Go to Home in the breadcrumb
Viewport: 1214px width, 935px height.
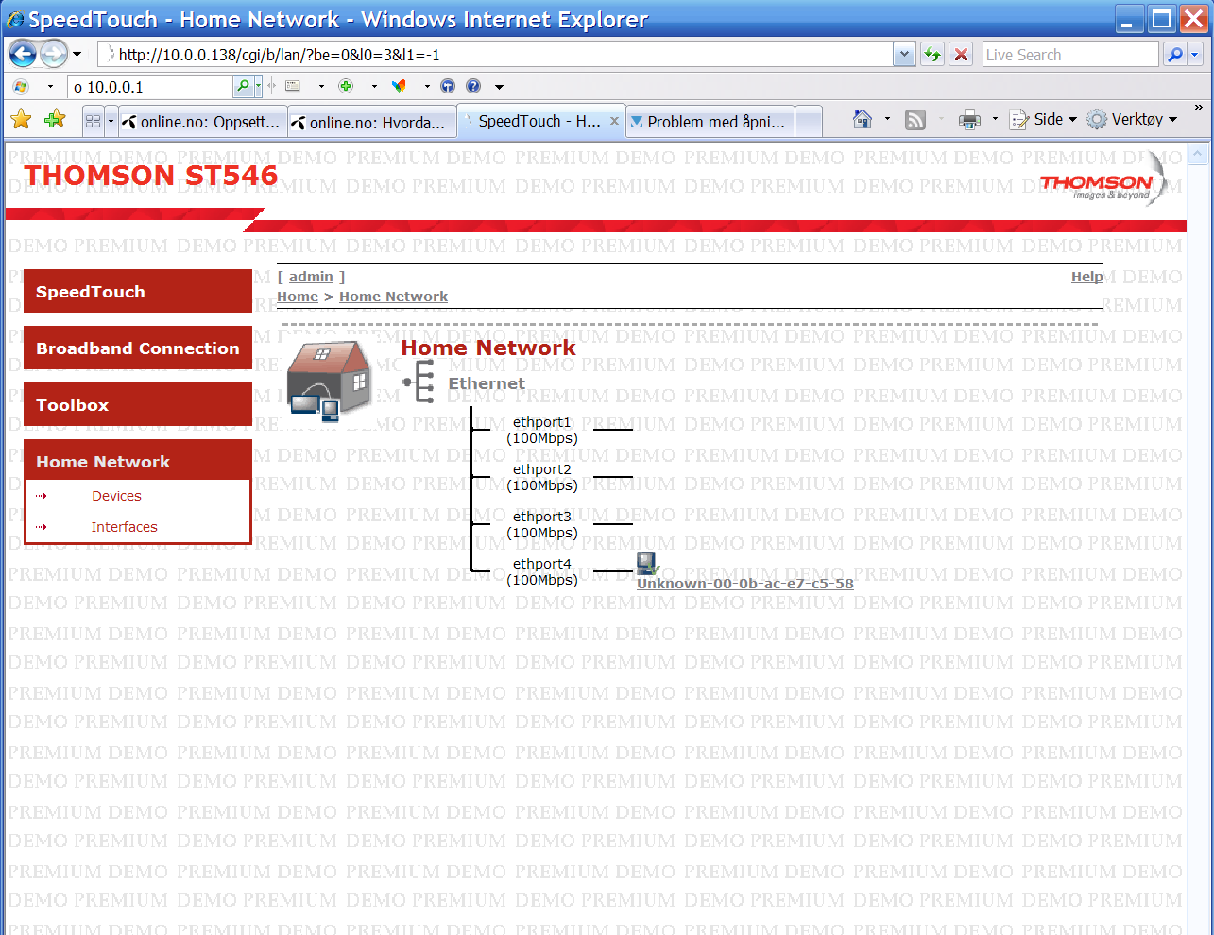pos(298,297)
